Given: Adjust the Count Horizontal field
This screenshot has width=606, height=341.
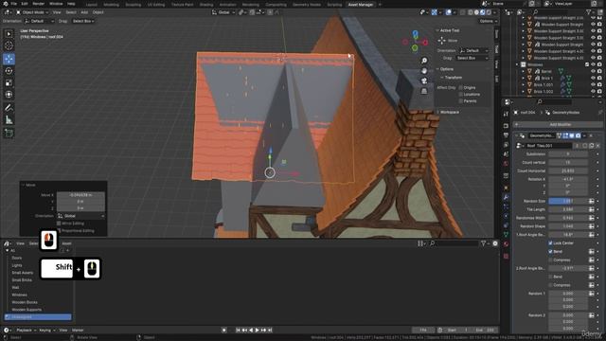Looking at the screenshot, I should (568, 170).
